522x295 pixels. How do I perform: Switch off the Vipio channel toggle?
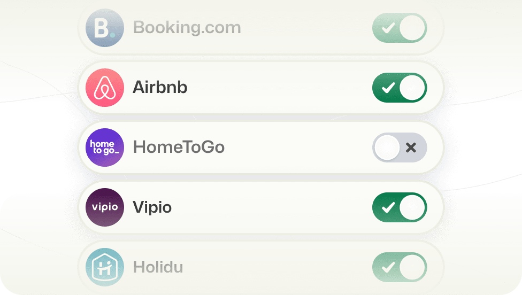click(x=400, y=207)
